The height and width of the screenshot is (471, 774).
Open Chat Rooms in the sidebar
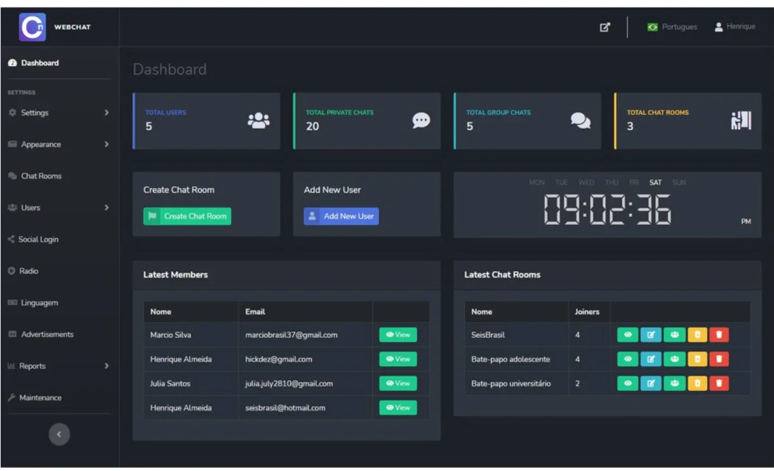[41, 176]
